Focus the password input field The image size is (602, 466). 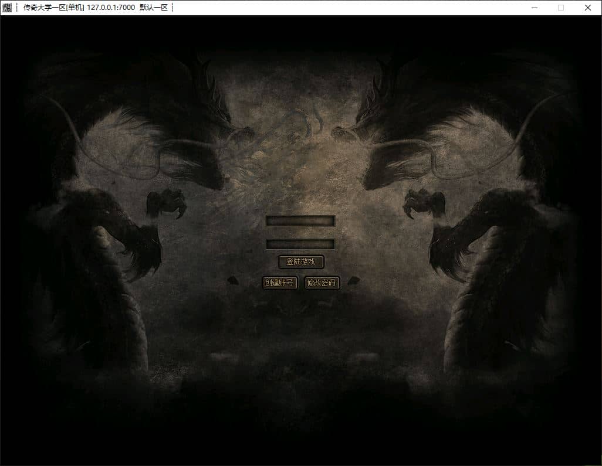[300, 244]
